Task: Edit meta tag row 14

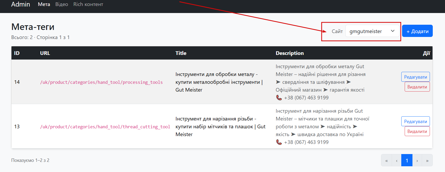Action: [x=415, y=77]
